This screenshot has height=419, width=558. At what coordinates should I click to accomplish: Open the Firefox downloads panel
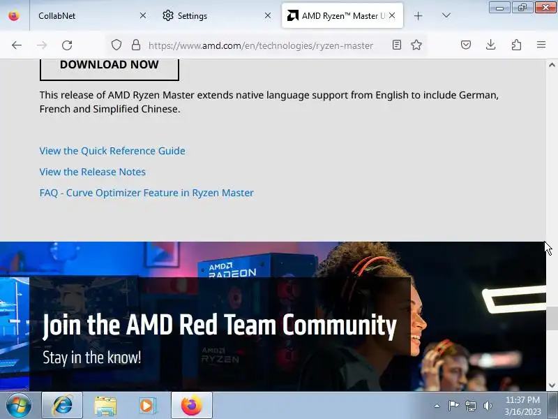[491, 45]
